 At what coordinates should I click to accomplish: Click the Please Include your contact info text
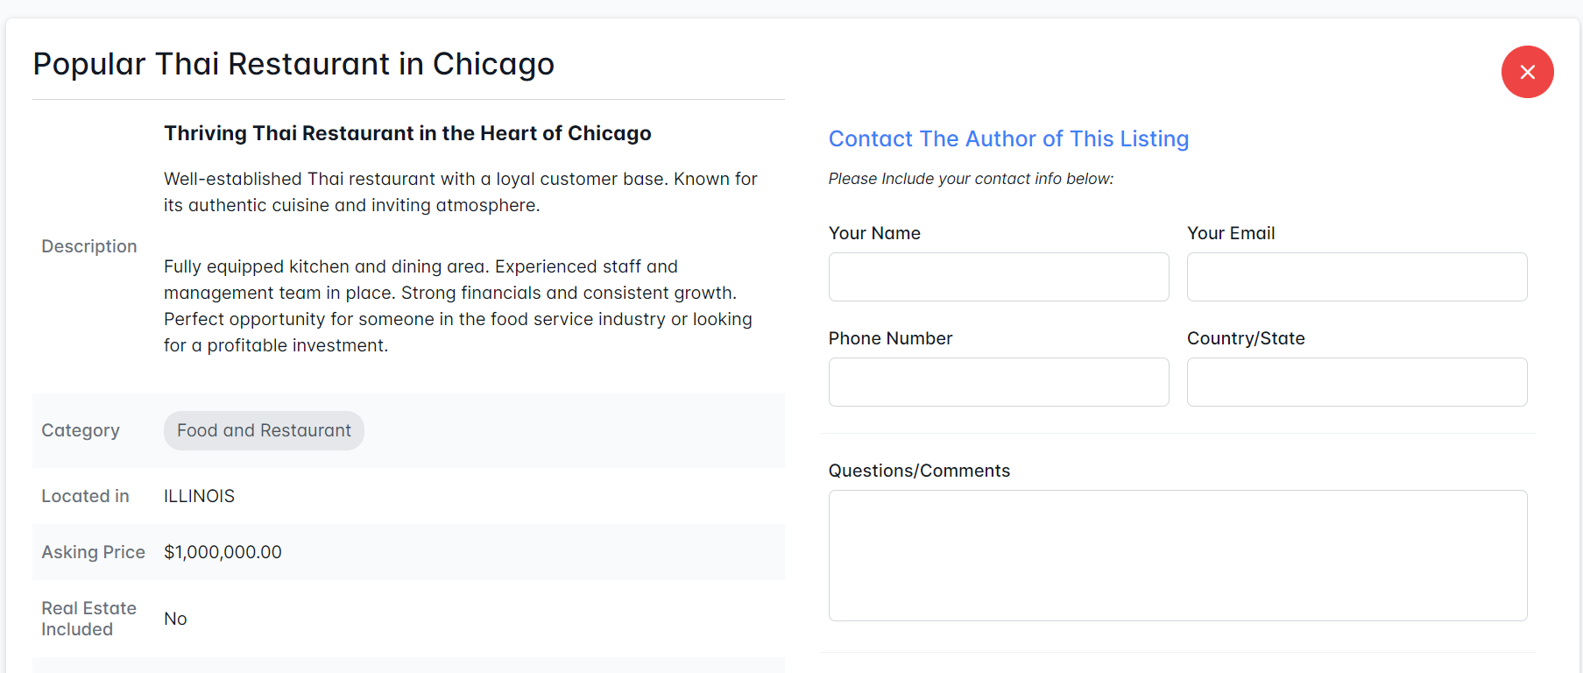(x=971, y=179)
